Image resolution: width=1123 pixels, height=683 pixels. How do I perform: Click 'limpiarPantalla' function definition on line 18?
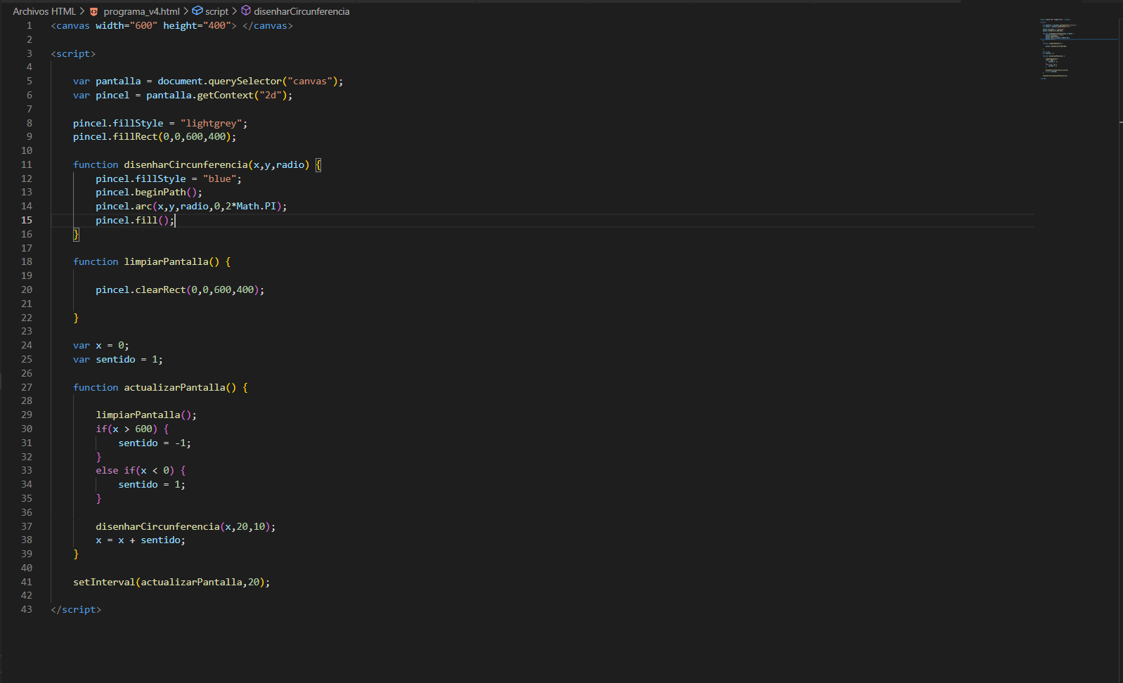[166, 261]
